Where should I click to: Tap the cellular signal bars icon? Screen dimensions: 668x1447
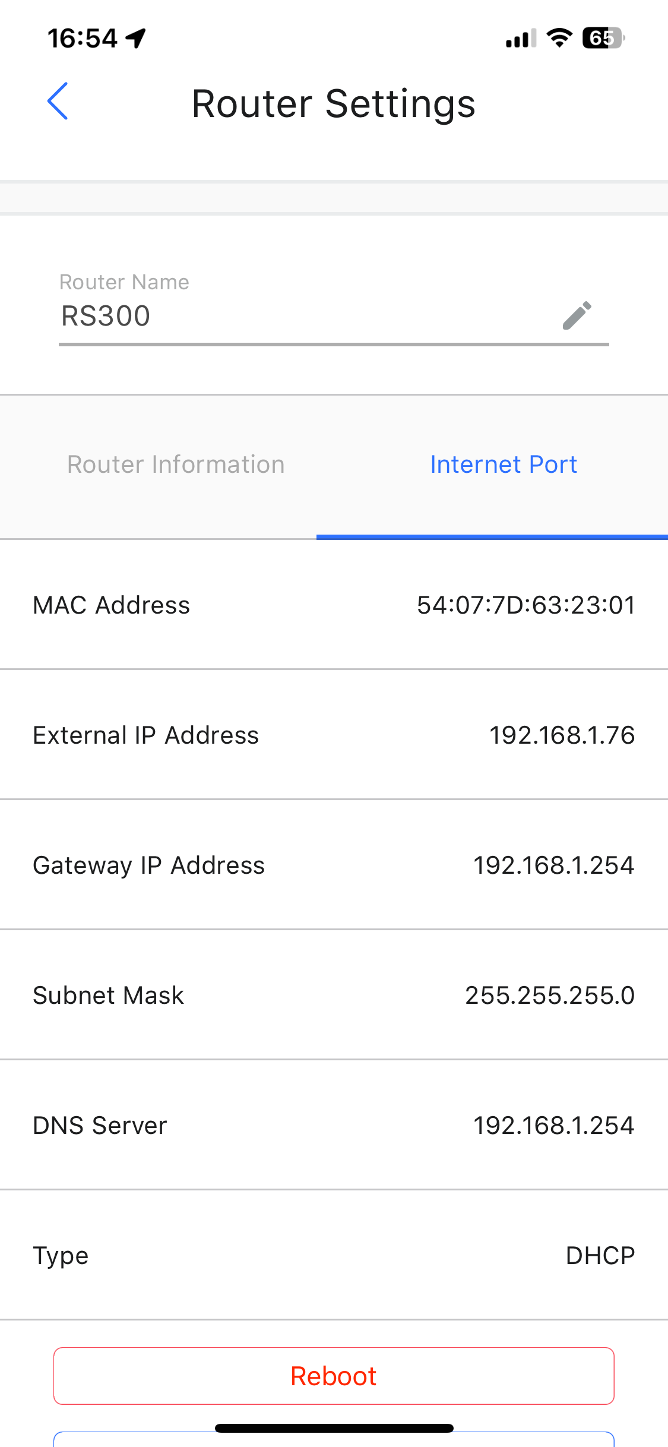pos(520,38)
